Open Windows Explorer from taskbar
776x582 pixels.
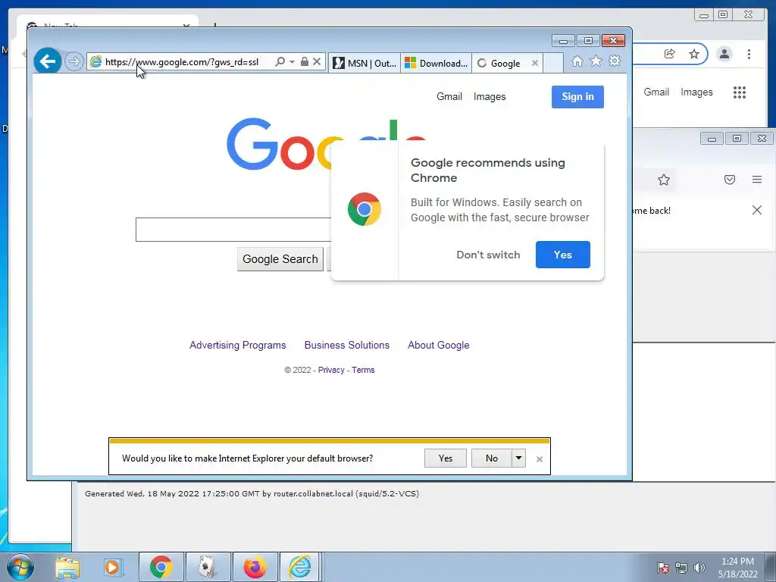click(67, 567)
